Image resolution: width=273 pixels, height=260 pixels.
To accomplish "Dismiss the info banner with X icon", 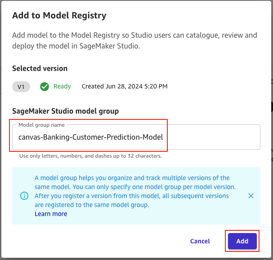I will point(251,196).
